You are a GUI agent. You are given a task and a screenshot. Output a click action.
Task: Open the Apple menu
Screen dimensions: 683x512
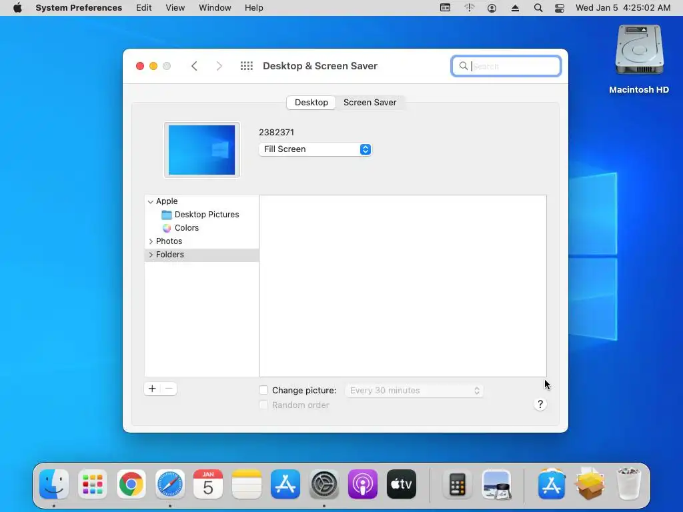click(x=17, y=8)
